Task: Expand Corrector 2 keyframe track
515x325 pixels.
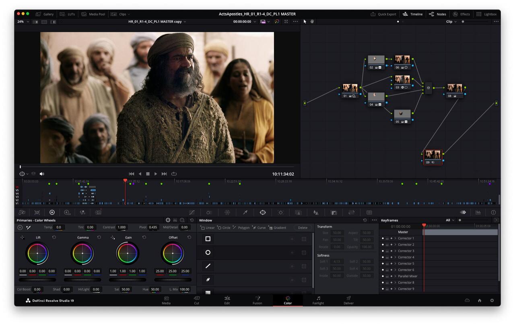Action: tap(395, 245)
